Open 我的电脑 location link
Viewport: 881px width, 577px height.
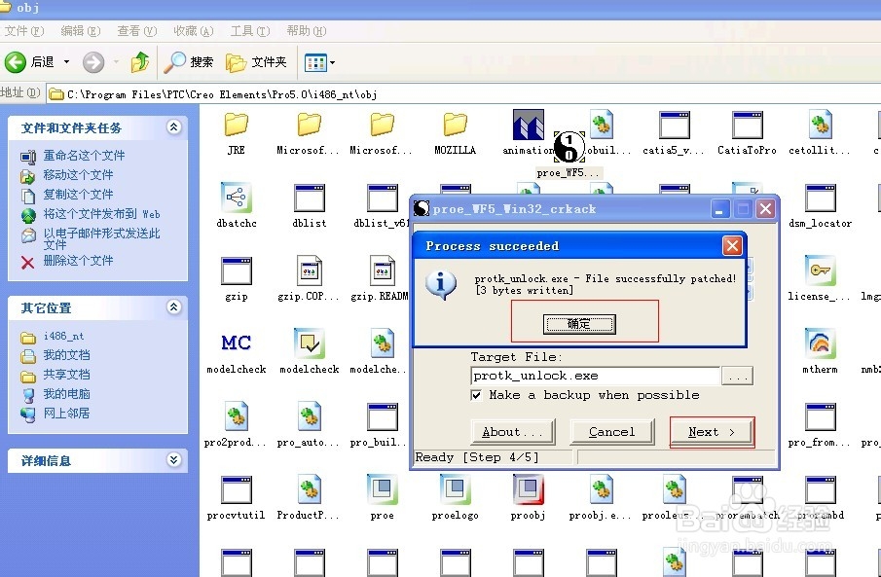[x=66, y=394]
